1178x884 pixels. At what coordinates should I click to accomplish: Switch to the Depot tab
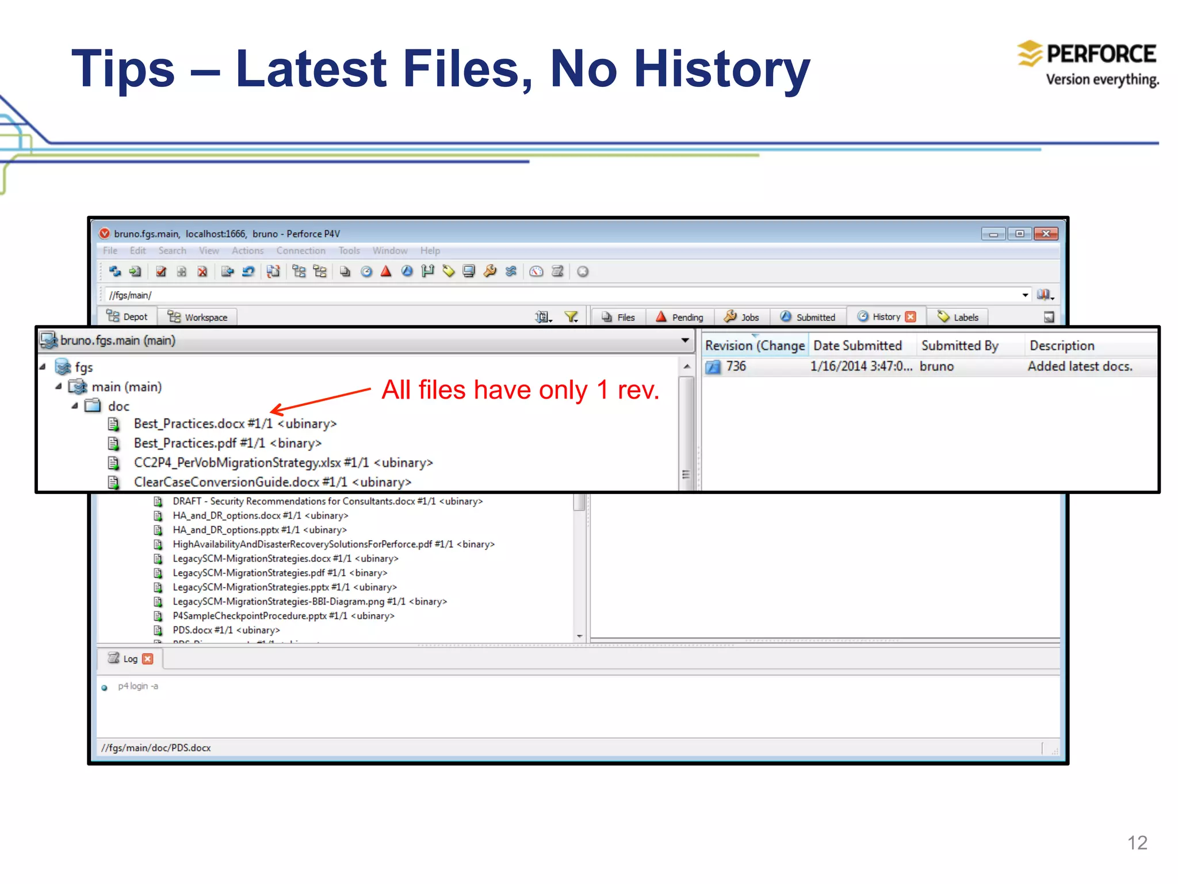point(128,317)
